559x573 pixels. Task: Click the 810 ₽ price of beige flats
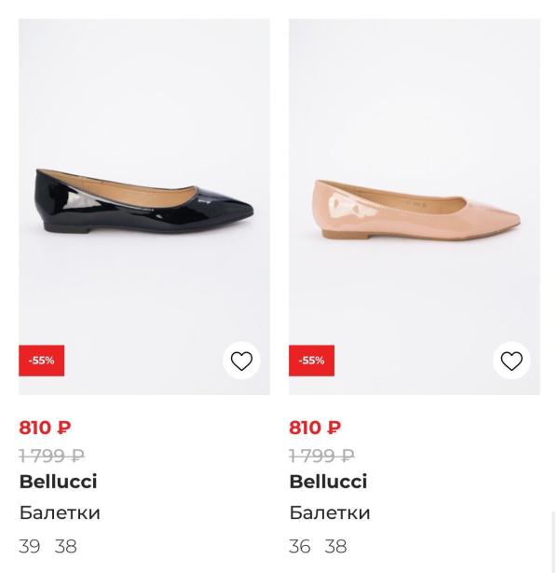(x=315, y=428)
